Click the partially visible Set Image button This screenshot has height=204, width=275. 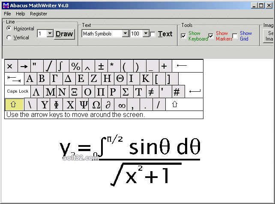269,36
